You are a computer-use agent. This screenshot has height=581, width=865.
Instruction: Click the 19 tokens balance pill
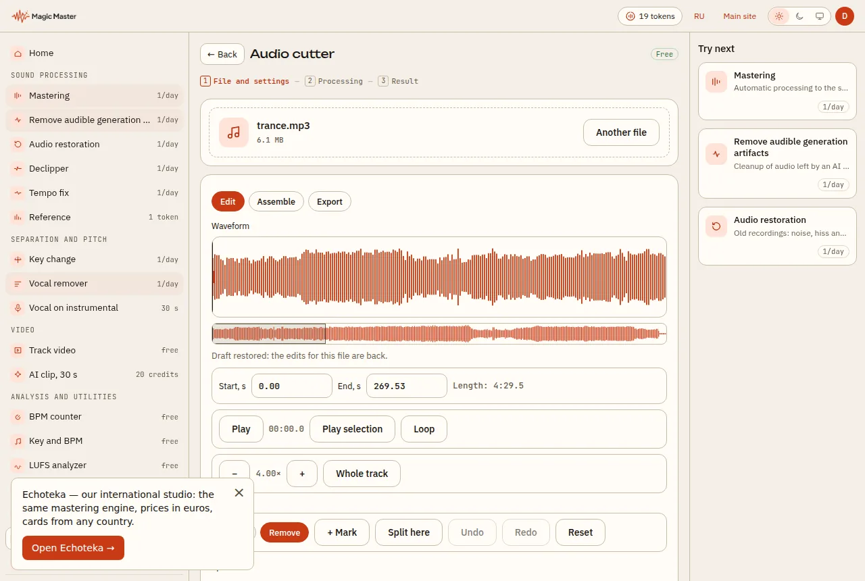[x=650, y=16]
